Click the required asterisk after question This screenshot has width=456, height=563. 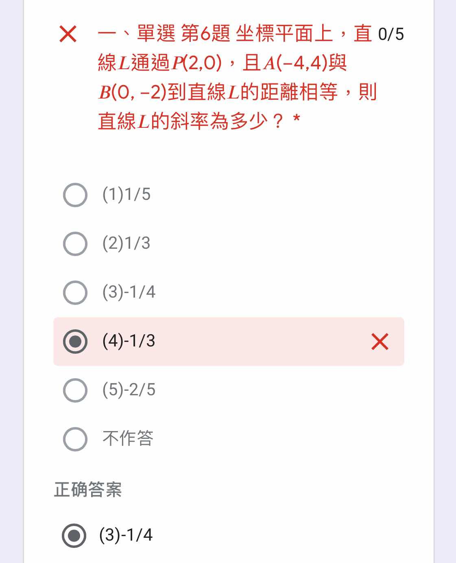(297, 119)
